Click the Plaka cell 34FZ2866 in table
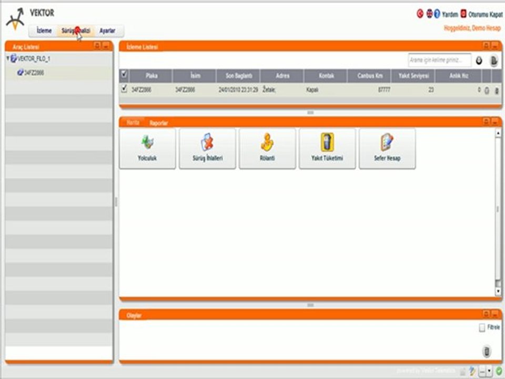The width and height of the screenshot is (505, 379). pos(142,90)
